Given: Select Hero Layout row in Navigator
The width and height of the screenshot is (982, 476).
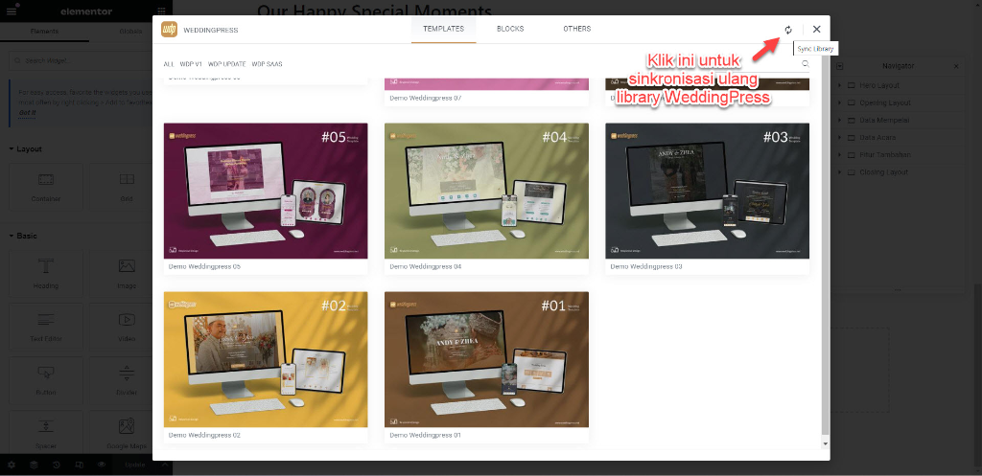Looking at the screenshot, I should click(899, 85).
